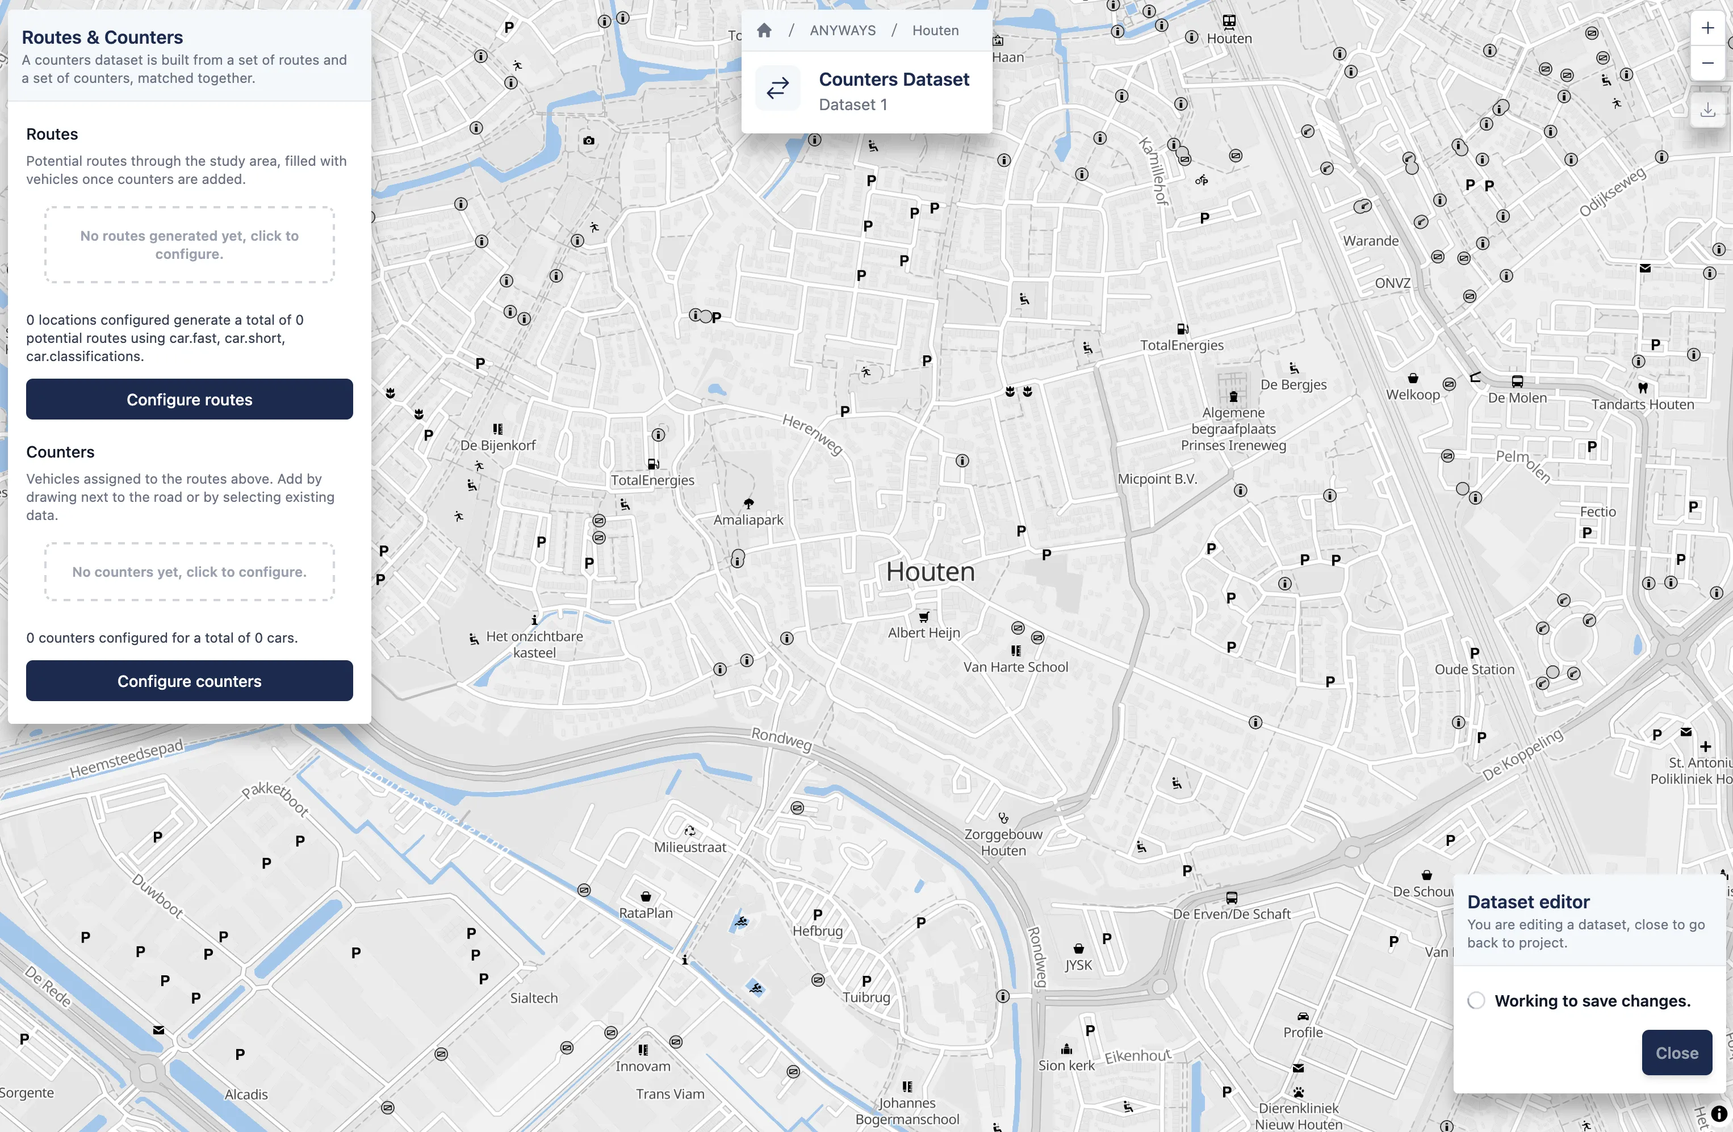Image resolution: width=1733 pixels, height=1132 pixels.
Task: Click the Algemene begraafplaats cemetery icon
Action: click(1233, 396)
